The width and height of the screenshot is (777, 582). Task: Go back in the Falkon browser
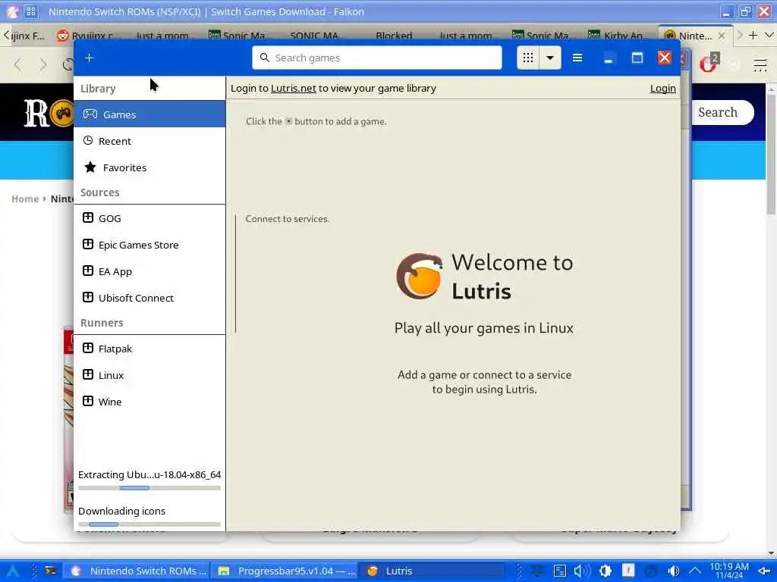coord(18,64)
